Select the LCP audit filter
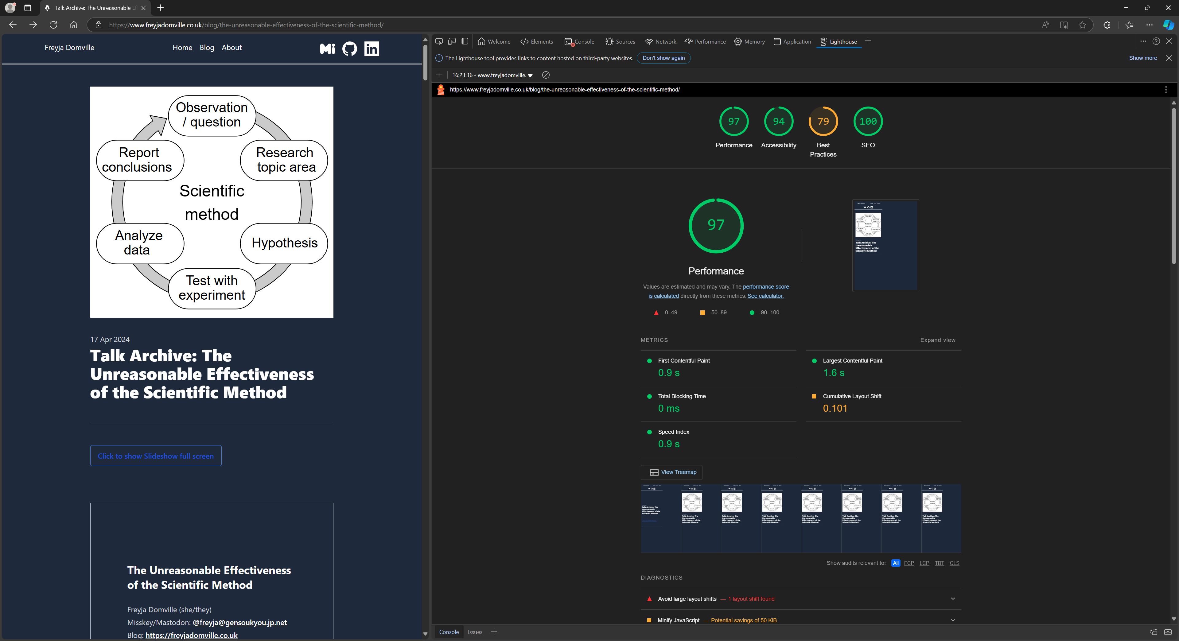 924,563
